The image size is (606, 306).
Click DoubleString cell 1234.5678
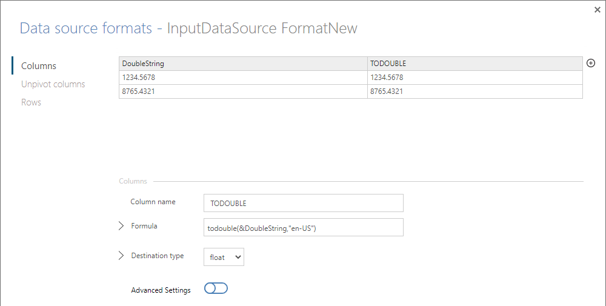coord(243,78)
